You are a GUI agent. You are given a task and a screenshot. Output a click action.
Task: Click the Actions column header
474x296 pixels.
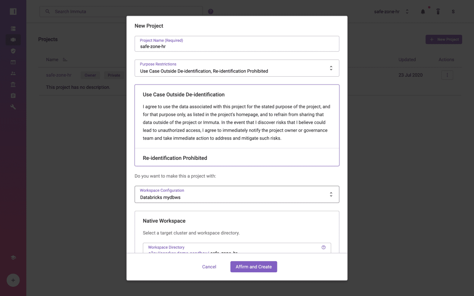coord(446,60)
